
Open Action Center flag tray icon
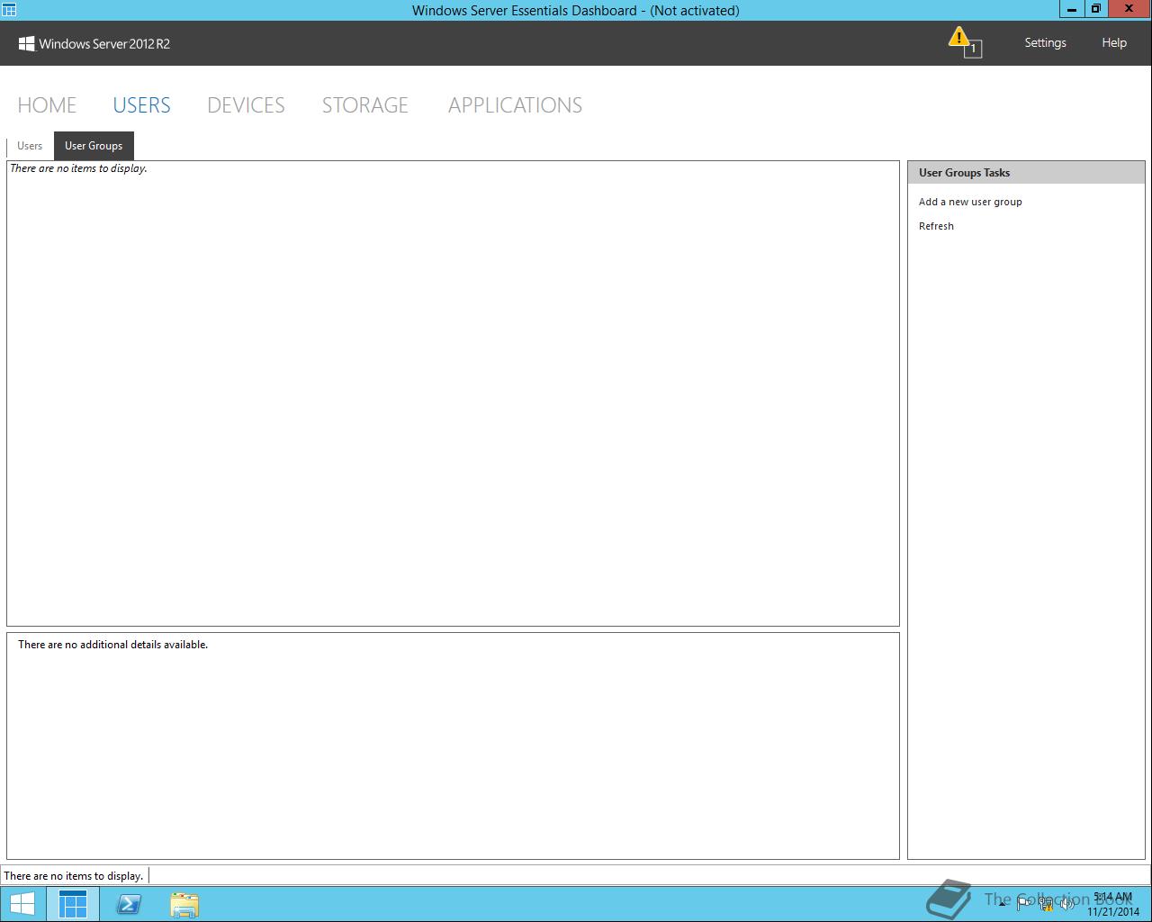pos(1024,904)
